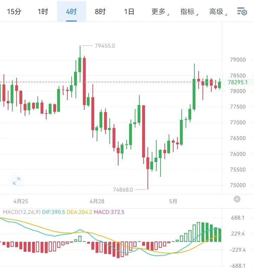Open chart settings icon at top right
Image resolution: width=254 pixels, height=268 pixels.
(x=242, y=11)
